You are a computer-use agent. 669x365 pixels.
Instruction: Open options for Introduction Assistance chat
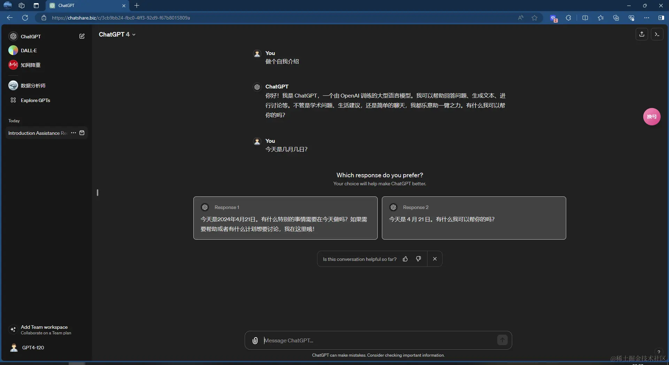coord(74,133)
